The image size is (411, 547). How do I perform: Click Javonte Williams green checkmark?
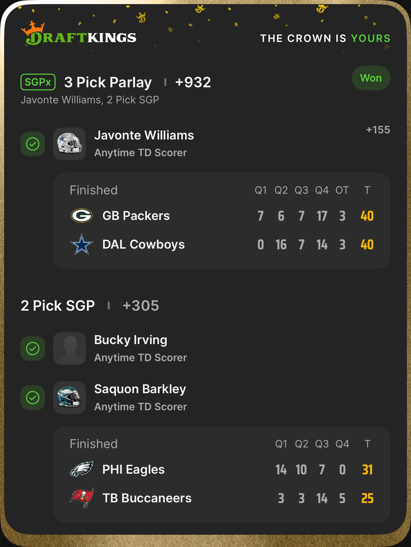[x=33, y=144]
